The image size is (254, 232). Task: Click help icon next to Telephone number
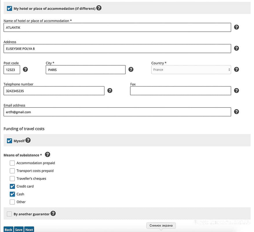tap(110, 91)
